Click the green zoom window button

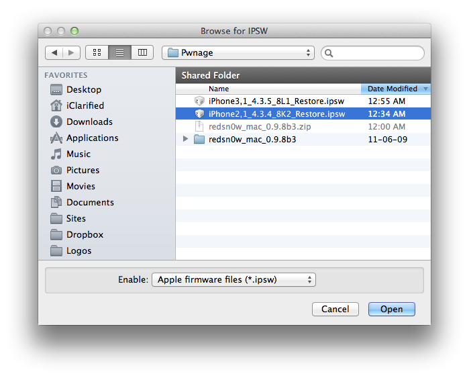tap(74, 31)
